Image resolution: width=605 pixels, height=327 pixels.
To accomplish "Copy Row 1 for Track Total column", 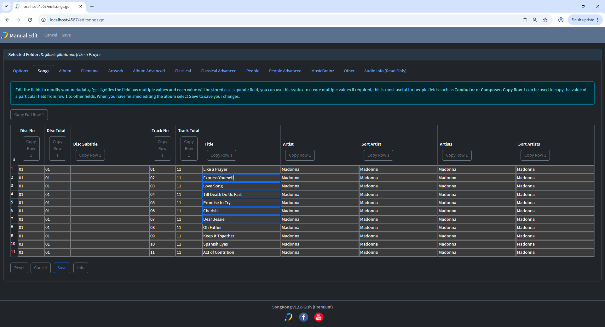I will point(189,148).
